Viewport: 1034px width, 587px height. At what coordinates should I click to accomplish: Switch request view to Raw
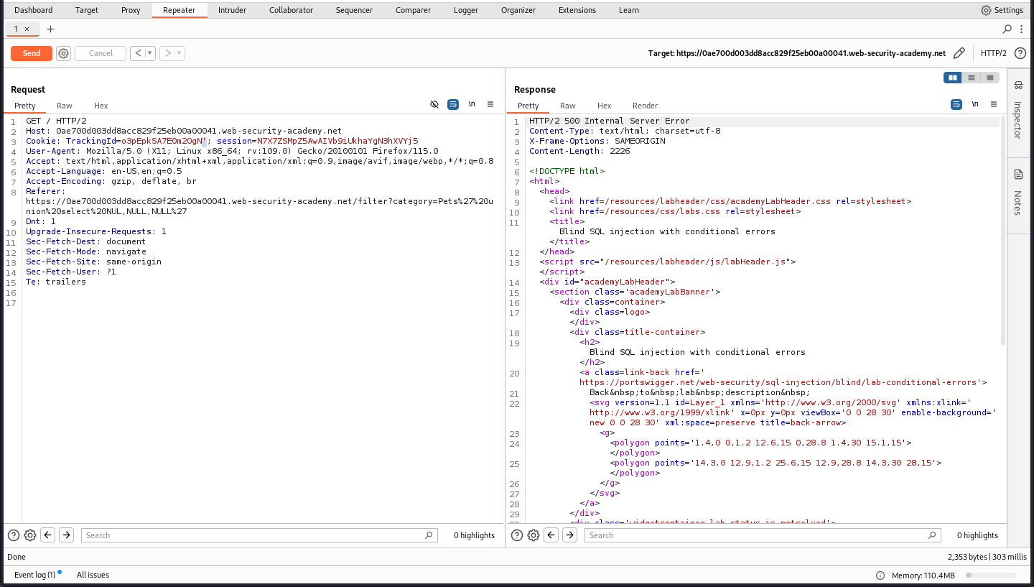point(65,106)
